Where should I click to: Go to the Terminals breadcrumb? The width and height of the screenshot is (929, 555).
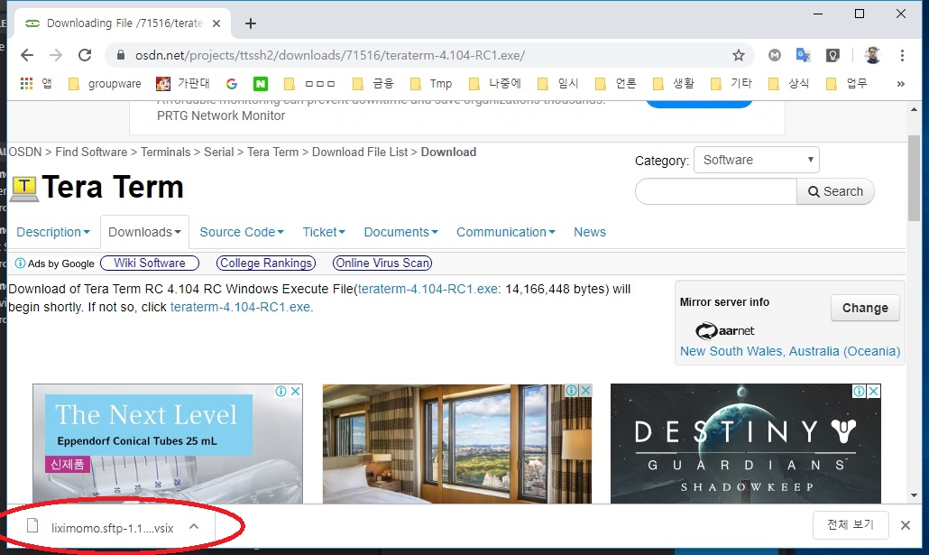(166, 152)
